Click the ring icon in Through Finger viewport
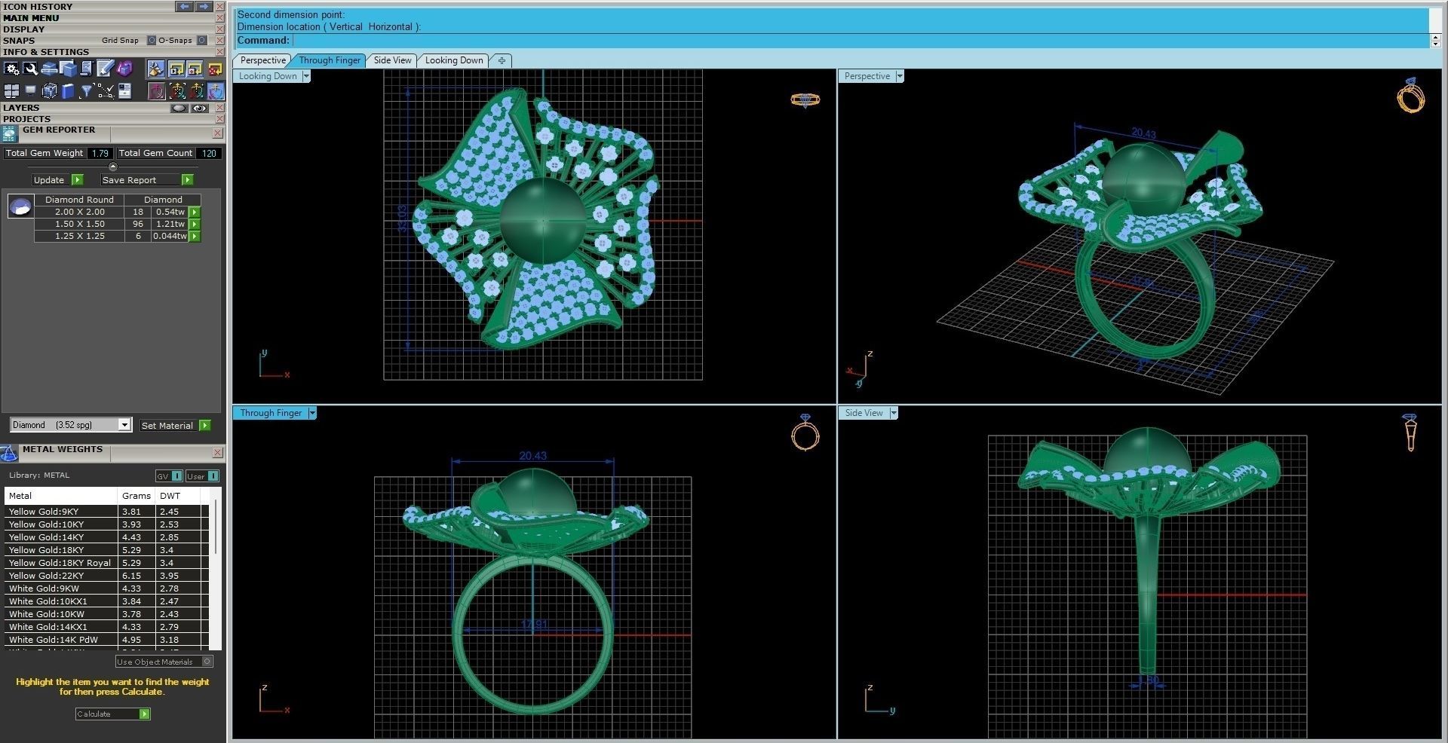Viewport: 1448px width, 743px height. pyautogui.click(x=805, y=433)
